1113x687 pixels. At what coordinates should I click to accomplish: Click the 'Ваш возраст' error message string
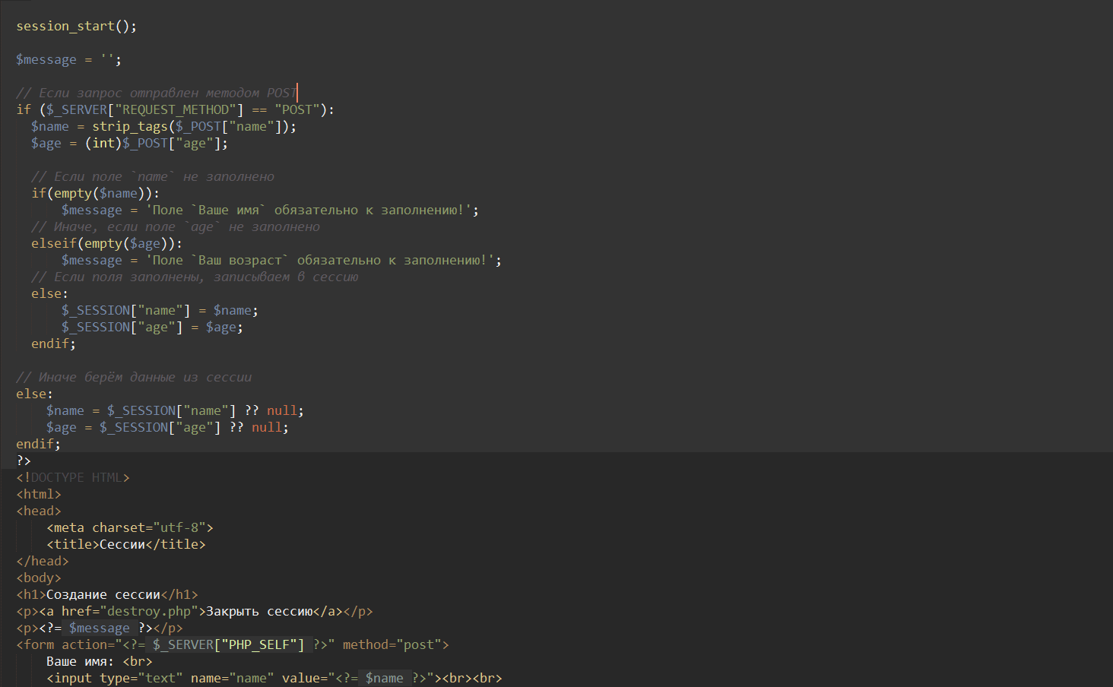[323, 260]
